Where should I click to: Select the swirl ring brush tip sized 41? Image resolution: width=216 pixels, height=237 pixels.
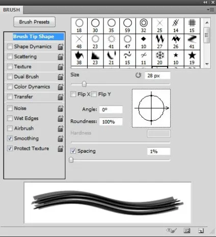(x=111, y=42)
